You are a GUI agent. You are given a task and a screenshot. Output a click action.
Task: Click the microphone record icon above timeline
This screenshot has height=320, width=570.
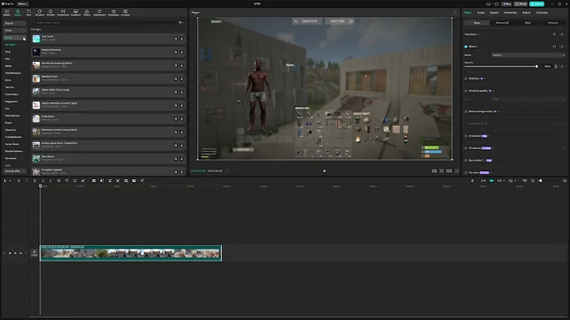(x=473, y=181)
